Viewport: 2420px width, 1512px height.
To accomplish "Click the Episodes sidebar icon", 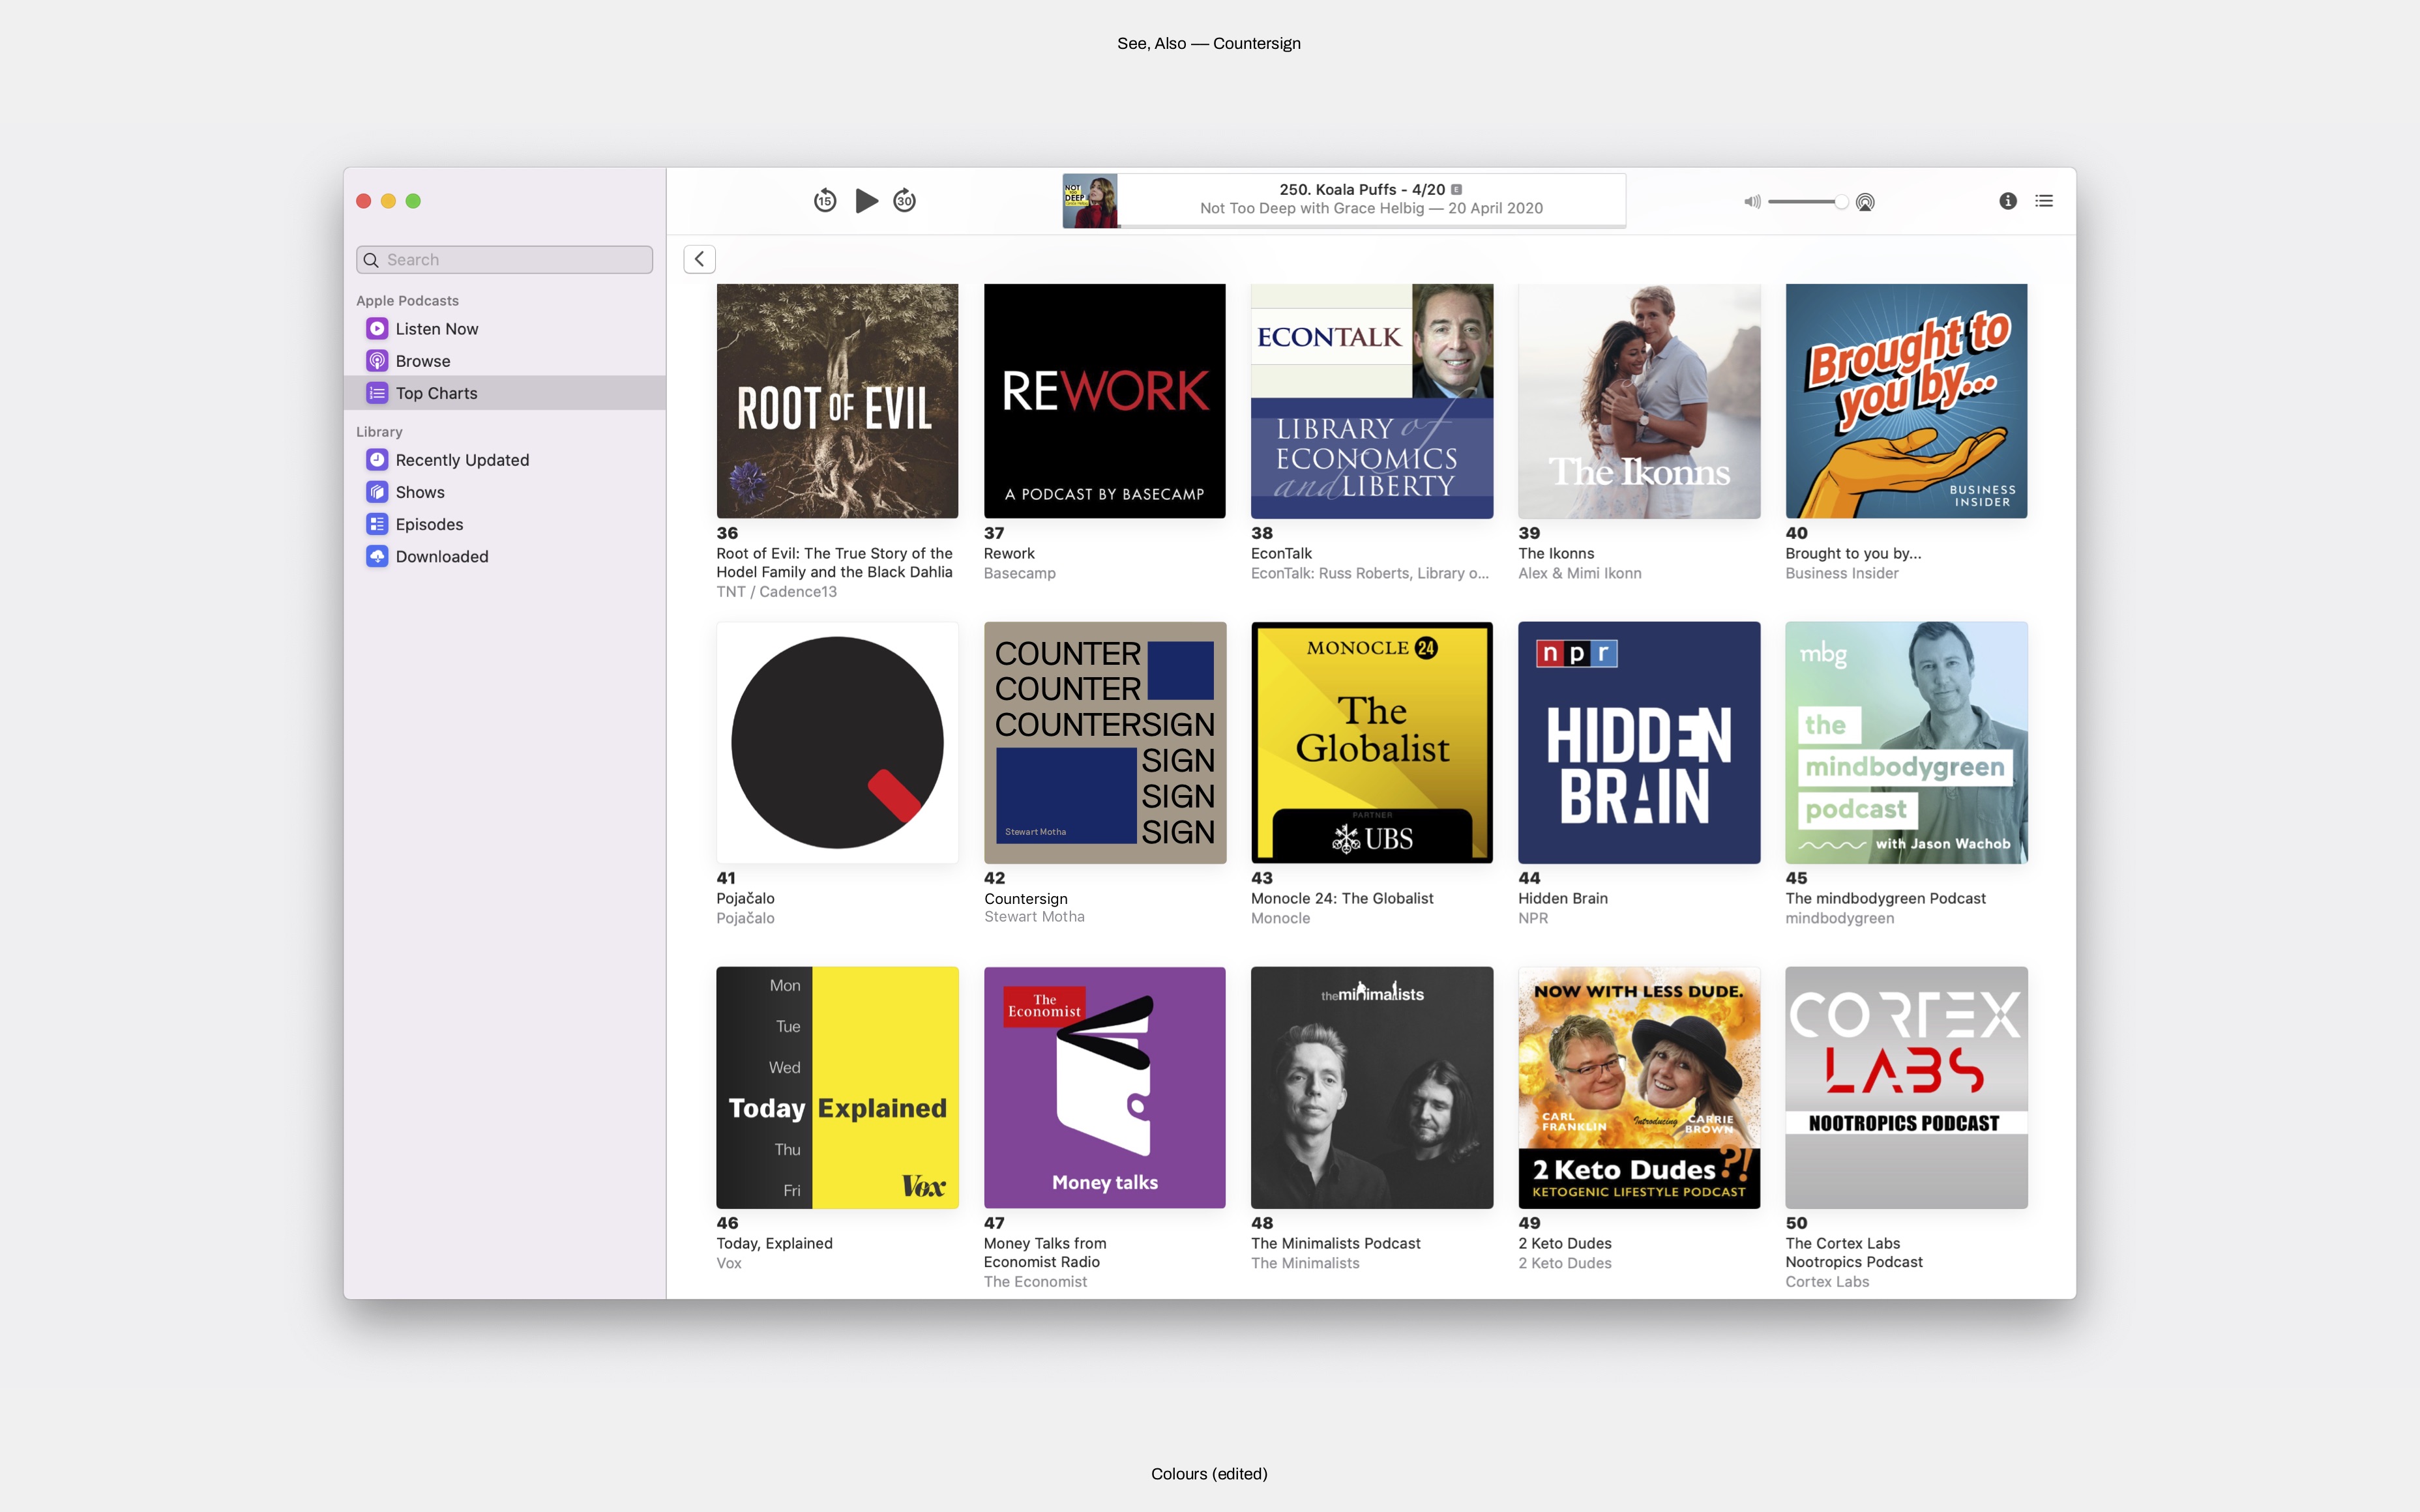I will (x=377, y=524).
